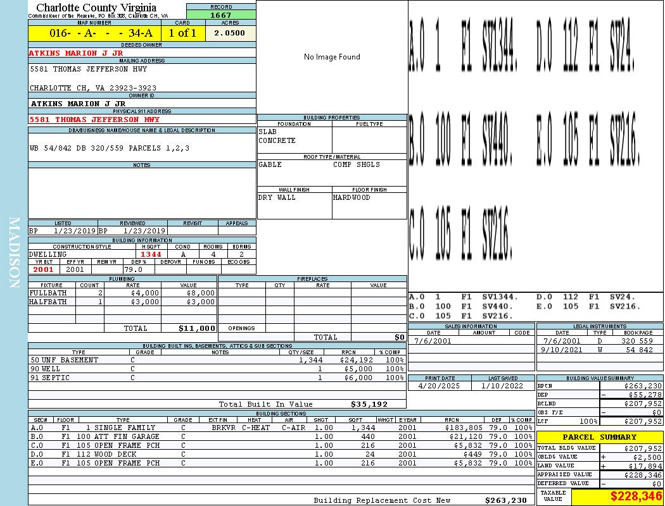Click section E.0 105 OPEN FRAME PCH

[x=281, y=463]
